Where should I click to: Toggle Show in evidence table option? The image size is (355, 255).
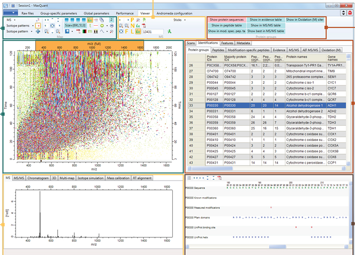tap(265, 20)
